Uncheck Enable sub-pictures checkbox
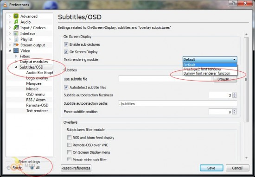 point(66,44)
